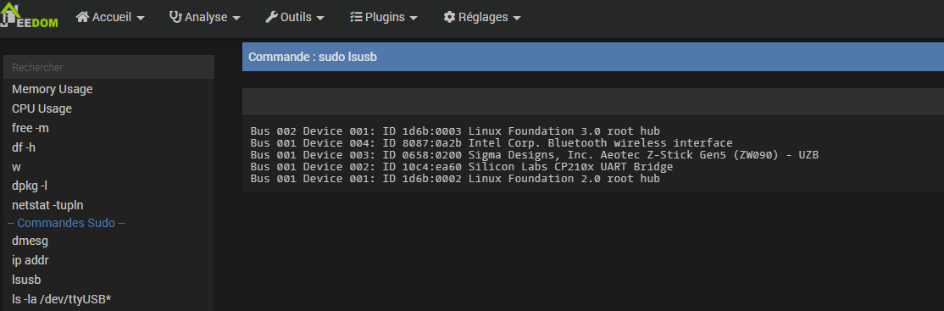The height and width of the screenshot is (311, 944).
Task: Select the lsusb command
Action: 26,279
